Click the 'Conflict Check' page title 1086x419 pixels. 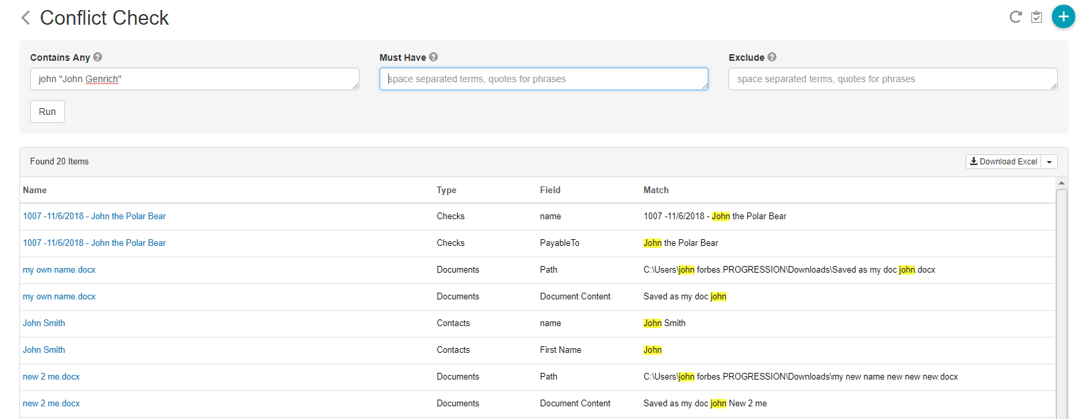[104, 18]
